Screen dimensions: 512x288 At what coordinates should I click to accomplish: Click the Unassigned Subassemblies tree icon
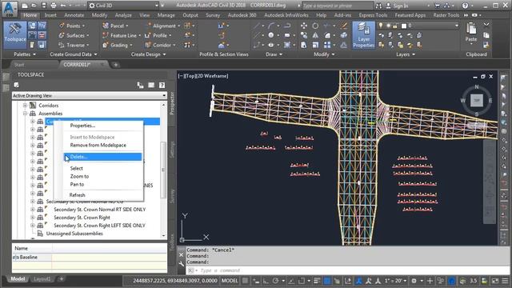(40, 234)
